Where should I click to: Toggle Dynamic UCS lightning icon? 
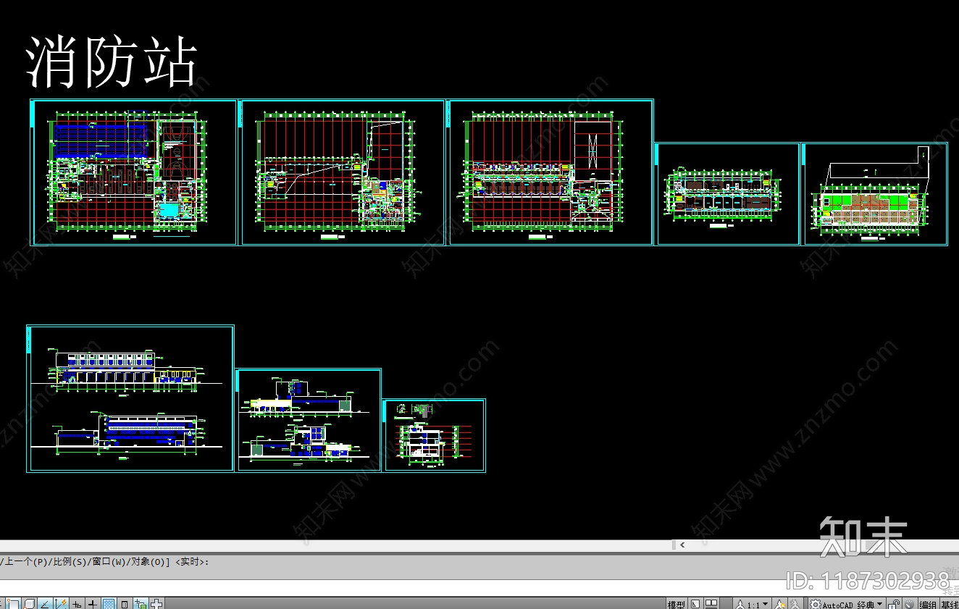tap(61, 603)
